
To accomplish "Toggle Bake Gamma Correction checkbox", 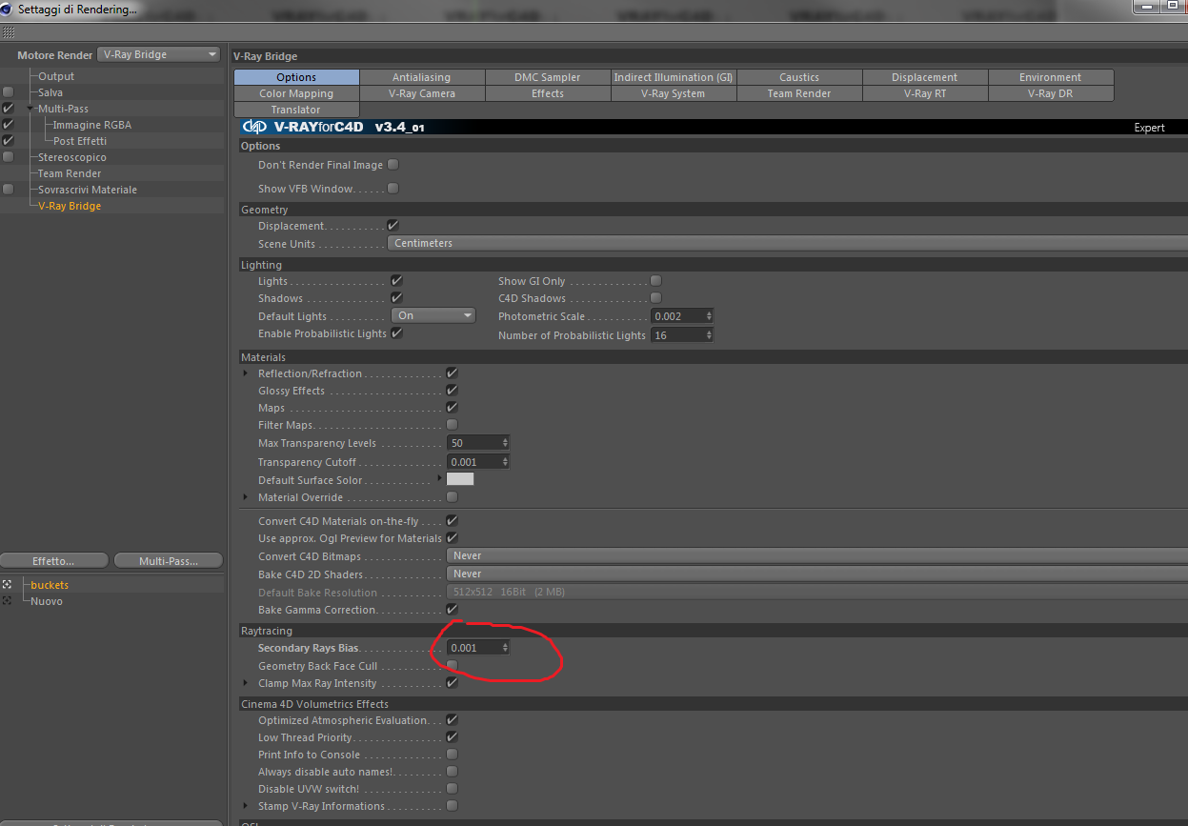I will (452, 610).
